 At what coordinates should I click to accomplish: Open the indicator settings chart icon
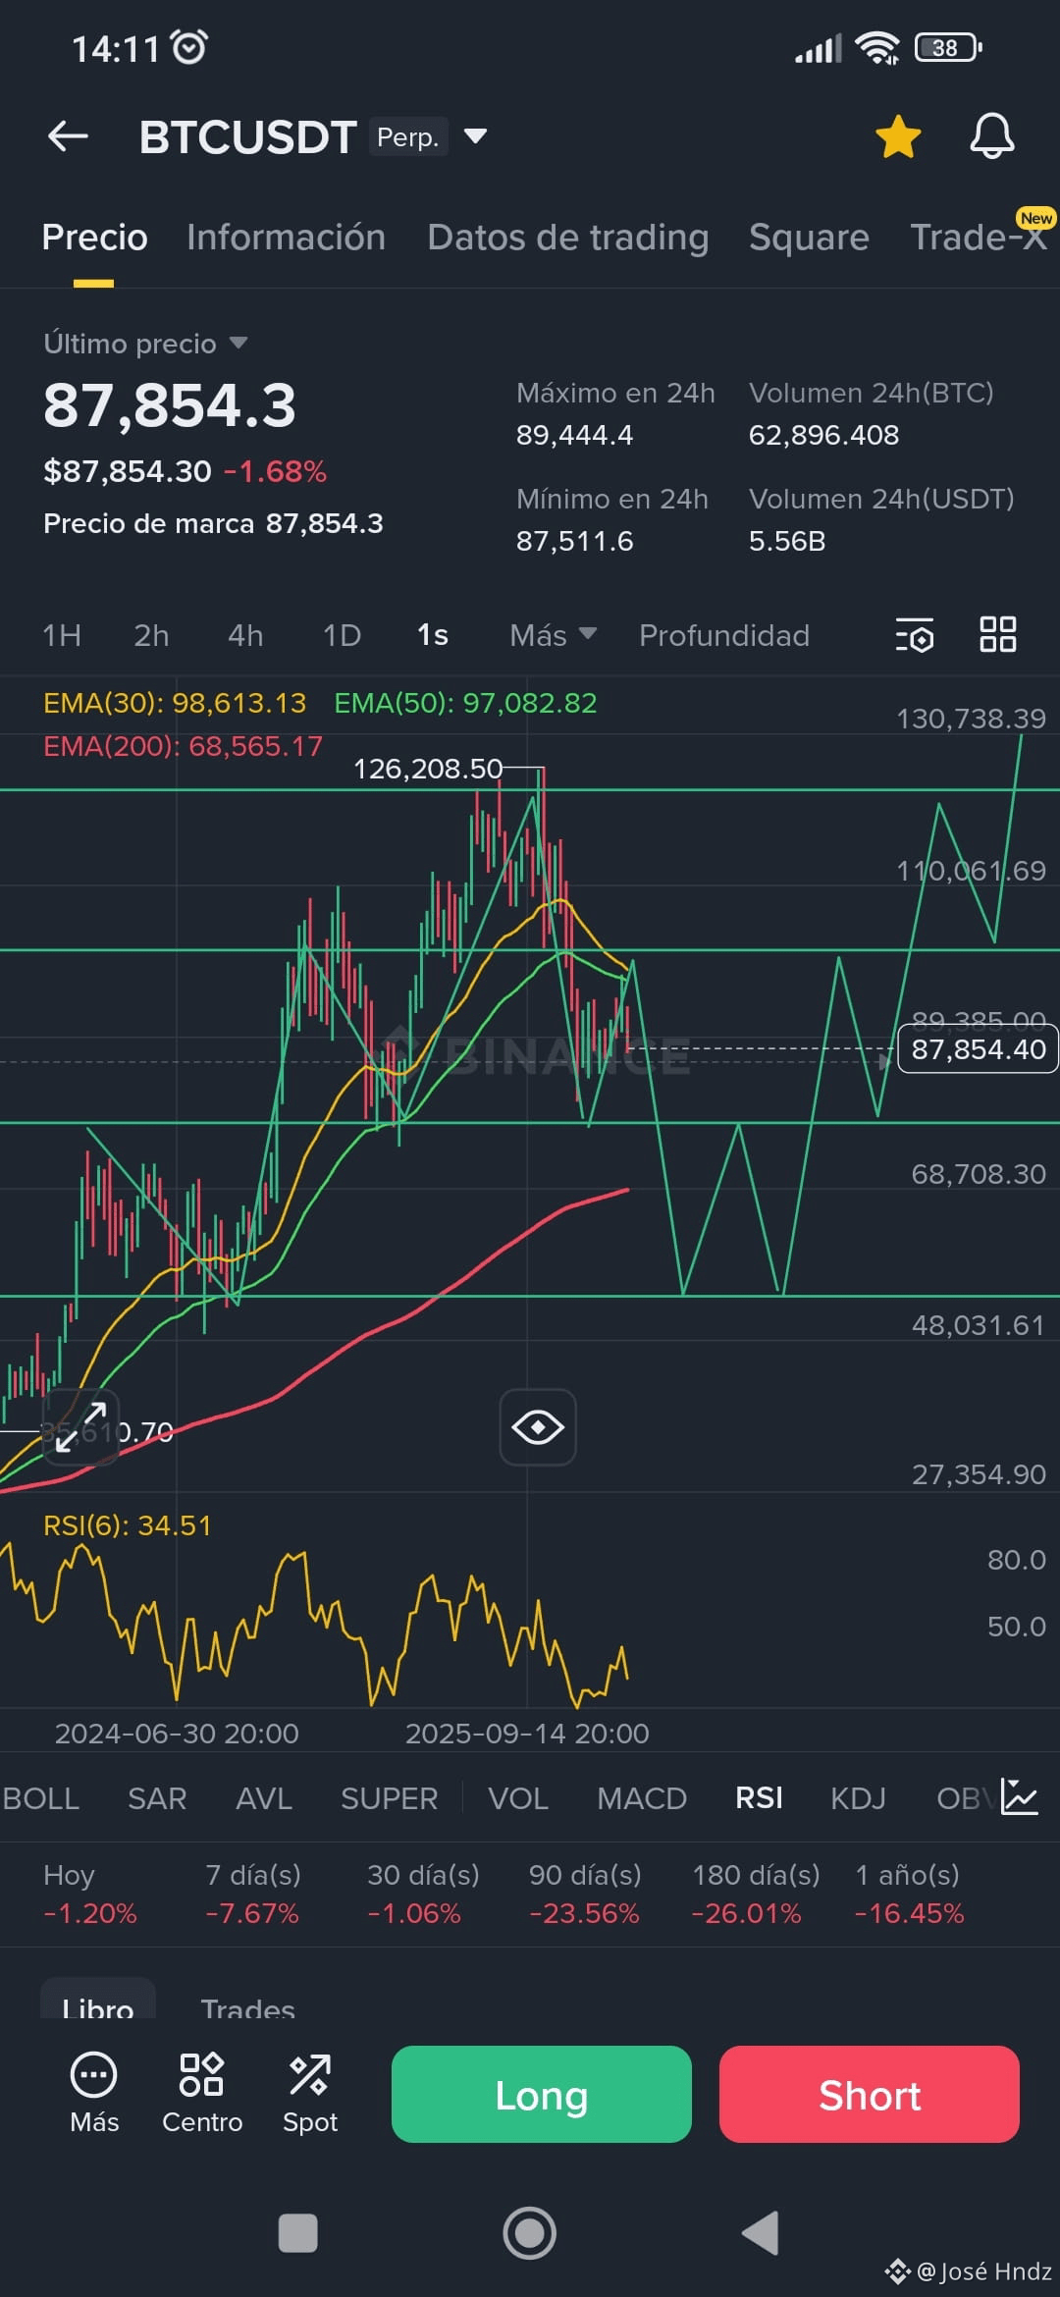click(1019, 1797)
